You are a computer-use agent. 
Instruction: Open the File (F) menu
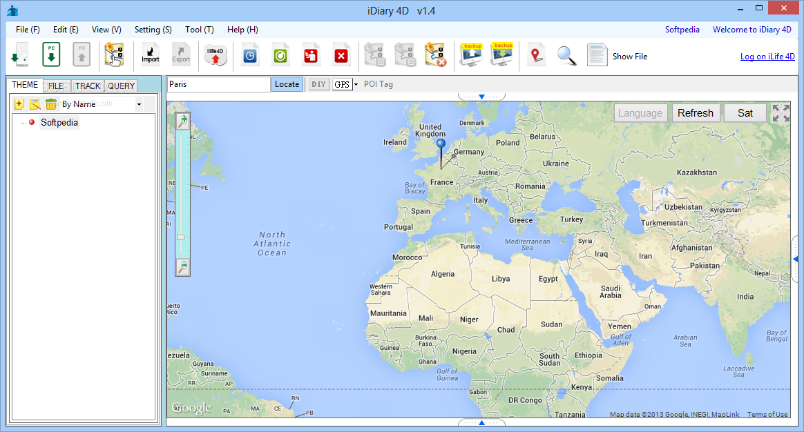28,30
